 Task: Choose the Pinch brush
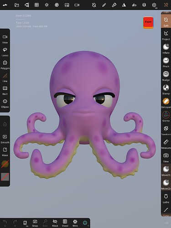coord(166,62)
